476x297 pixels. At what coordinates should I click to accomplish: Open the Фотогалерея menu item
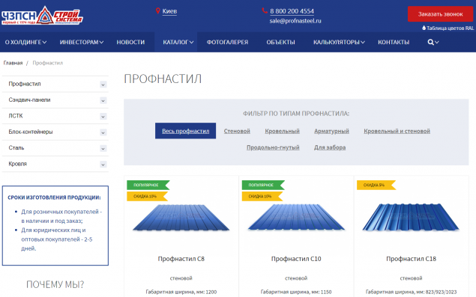coord(227,42)
